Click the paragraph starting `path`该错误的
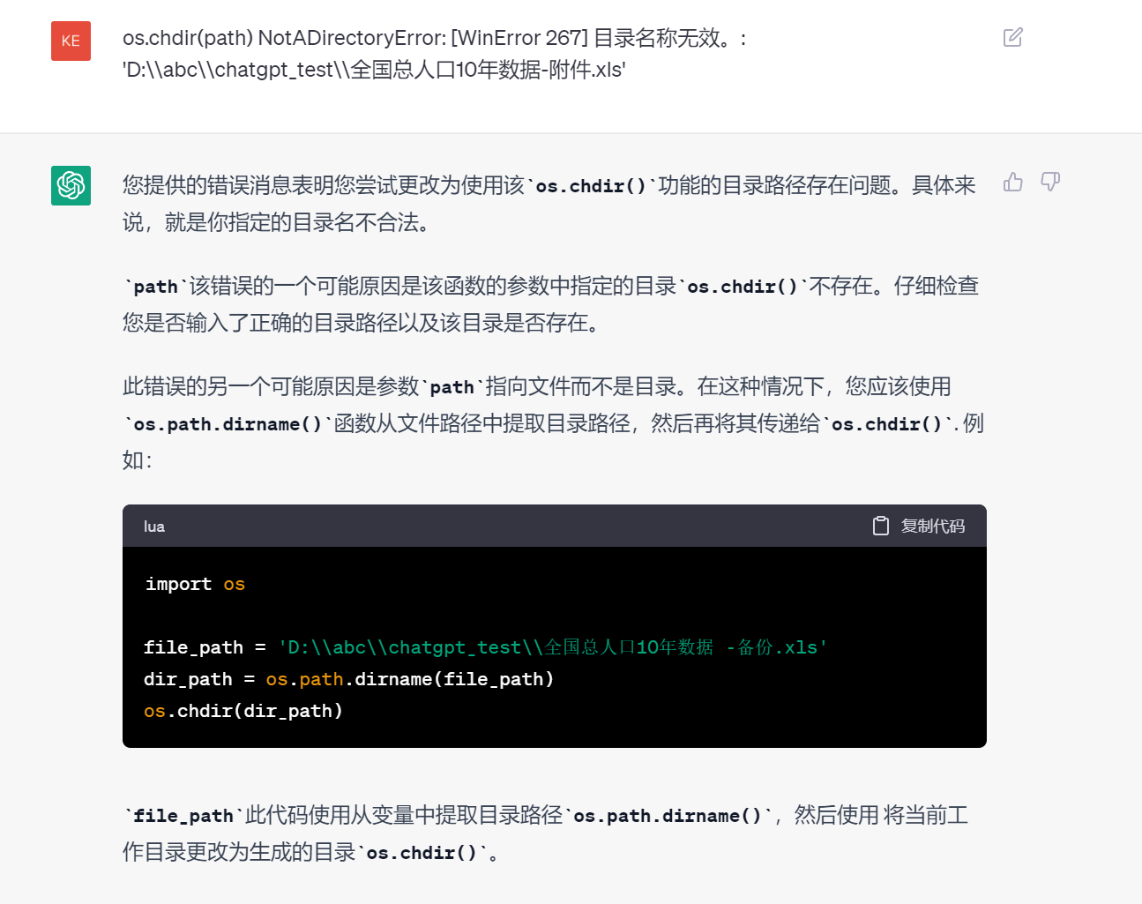The image size is (1142, 904). point(551,304)
